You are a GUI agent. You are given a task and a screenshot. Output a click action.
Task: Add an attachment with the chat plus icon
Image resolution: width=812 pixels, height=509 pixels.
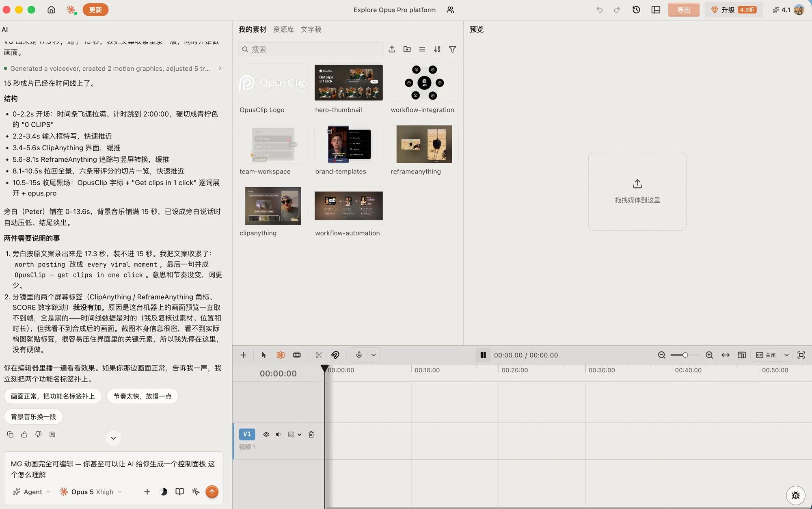coord(147,492)
